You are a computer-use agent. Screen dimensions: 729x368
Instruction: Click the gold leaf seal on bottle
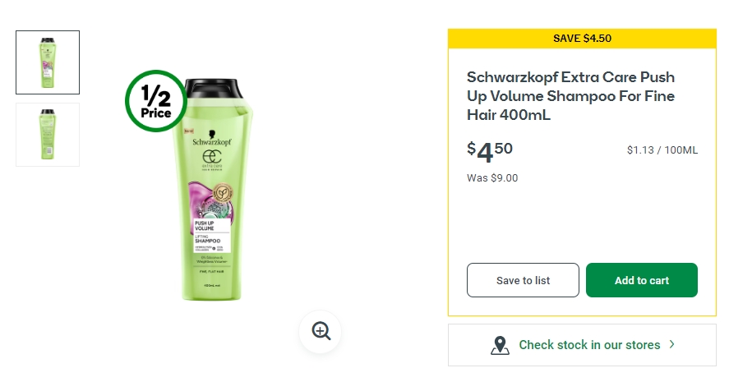[x=223, y=193]
